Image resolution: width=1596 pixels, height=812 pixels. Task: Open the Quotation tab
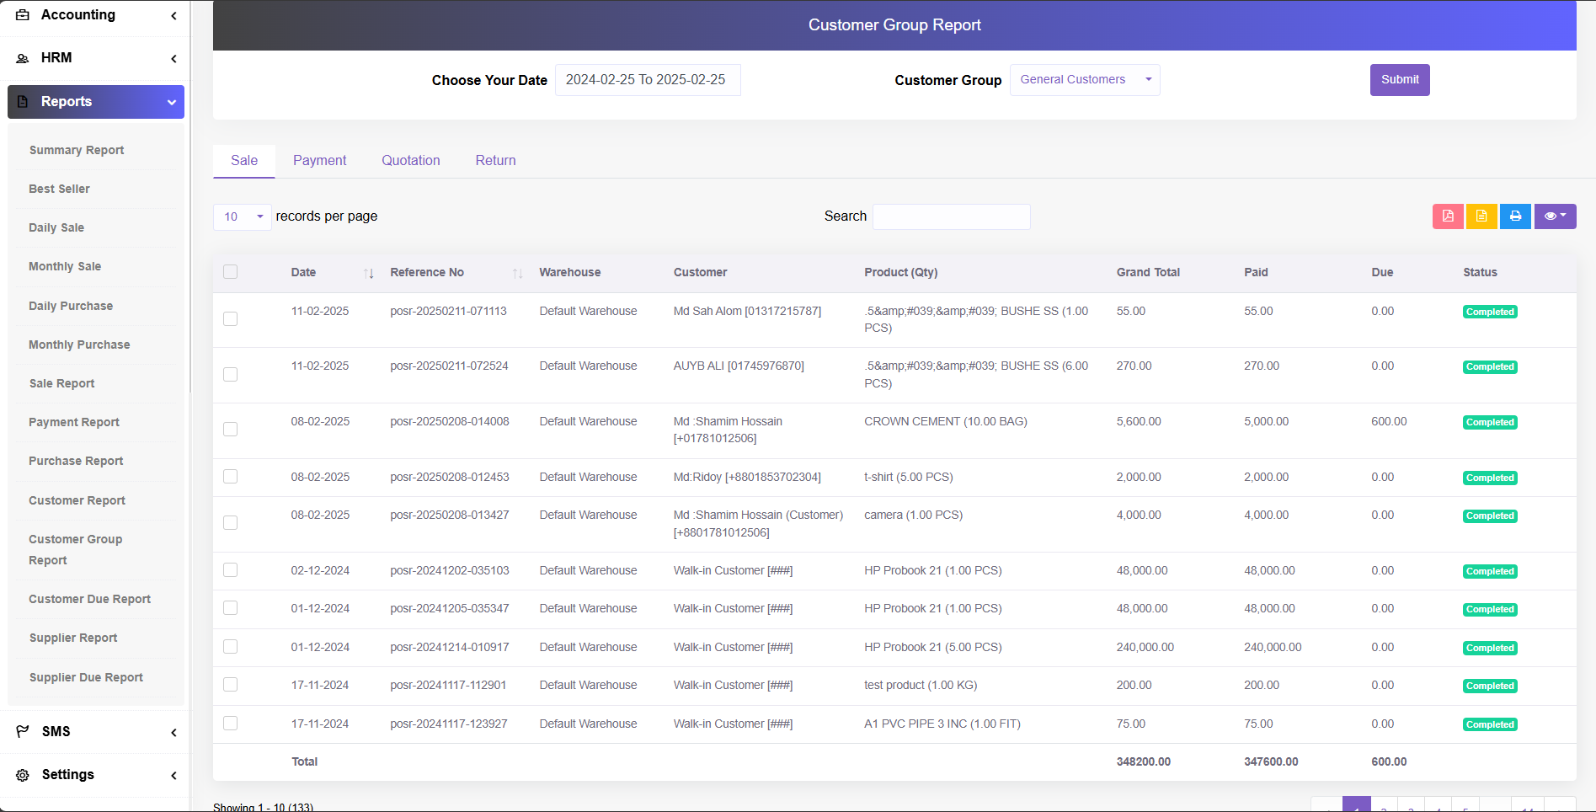click(x=410, y=160)
